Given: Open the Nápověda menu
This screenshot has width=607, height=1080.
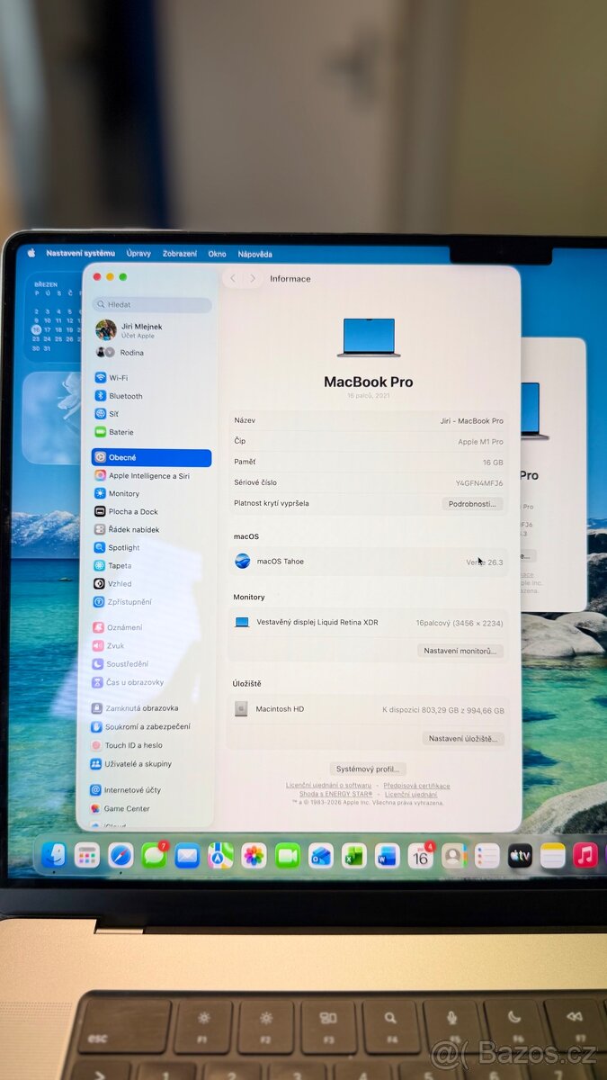Looking at the screenshot, I should (x=255, y=254).
